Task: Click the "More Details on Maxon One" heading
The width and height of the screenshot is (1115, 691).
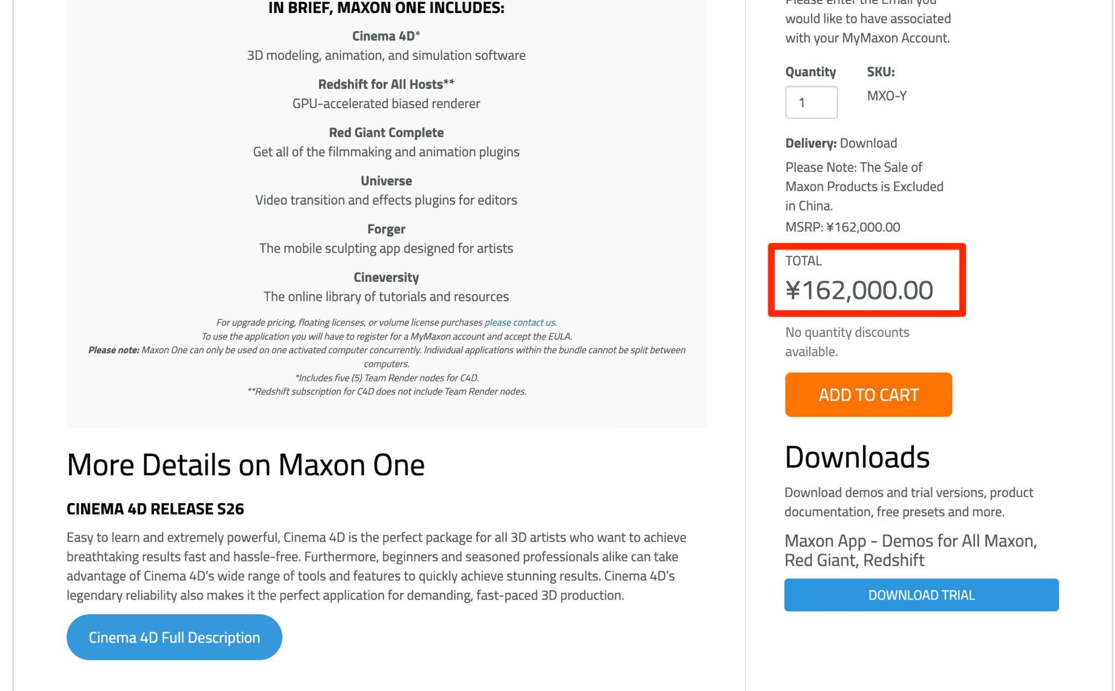Action: 246,465
